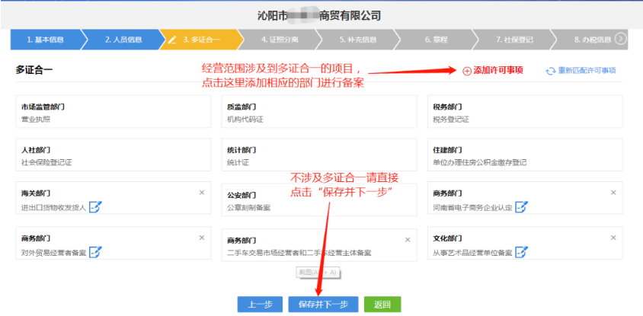Close the 文化部门 card
Image resolution: width=643 pixels, height=316 pixels.
[613, 238]
